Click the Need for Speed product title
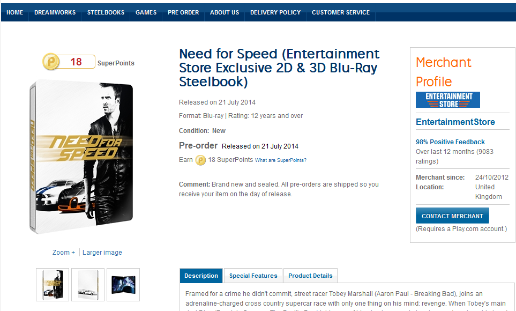The width and height of the screenshot is (516, 311). [279, 68]
